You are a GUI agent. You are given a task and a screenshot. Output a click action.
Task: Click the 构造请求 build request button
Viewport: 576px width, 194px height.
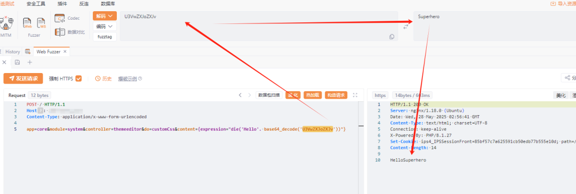tap(336, 95)
